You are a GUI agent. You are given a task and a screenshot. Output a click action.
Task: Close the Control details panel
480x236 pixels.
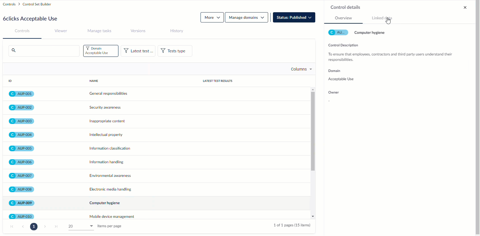pos(465,7)
